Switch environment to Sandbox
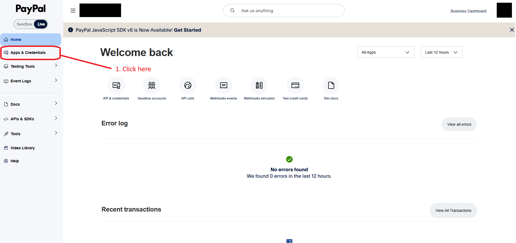 pyautogui.click(x=24, y=24)
